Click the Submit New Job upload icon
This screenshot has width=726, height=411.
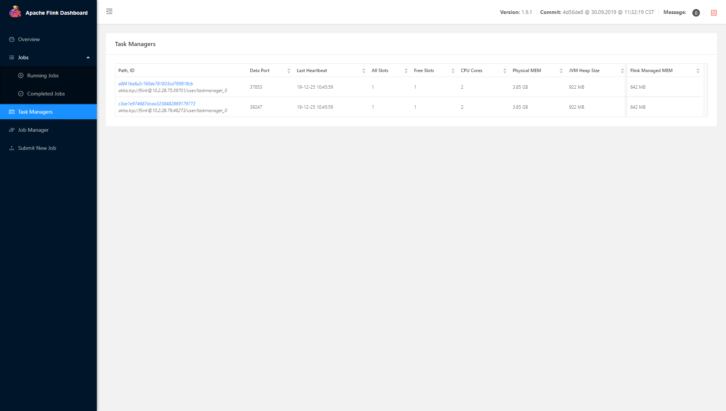pos(12,148)
